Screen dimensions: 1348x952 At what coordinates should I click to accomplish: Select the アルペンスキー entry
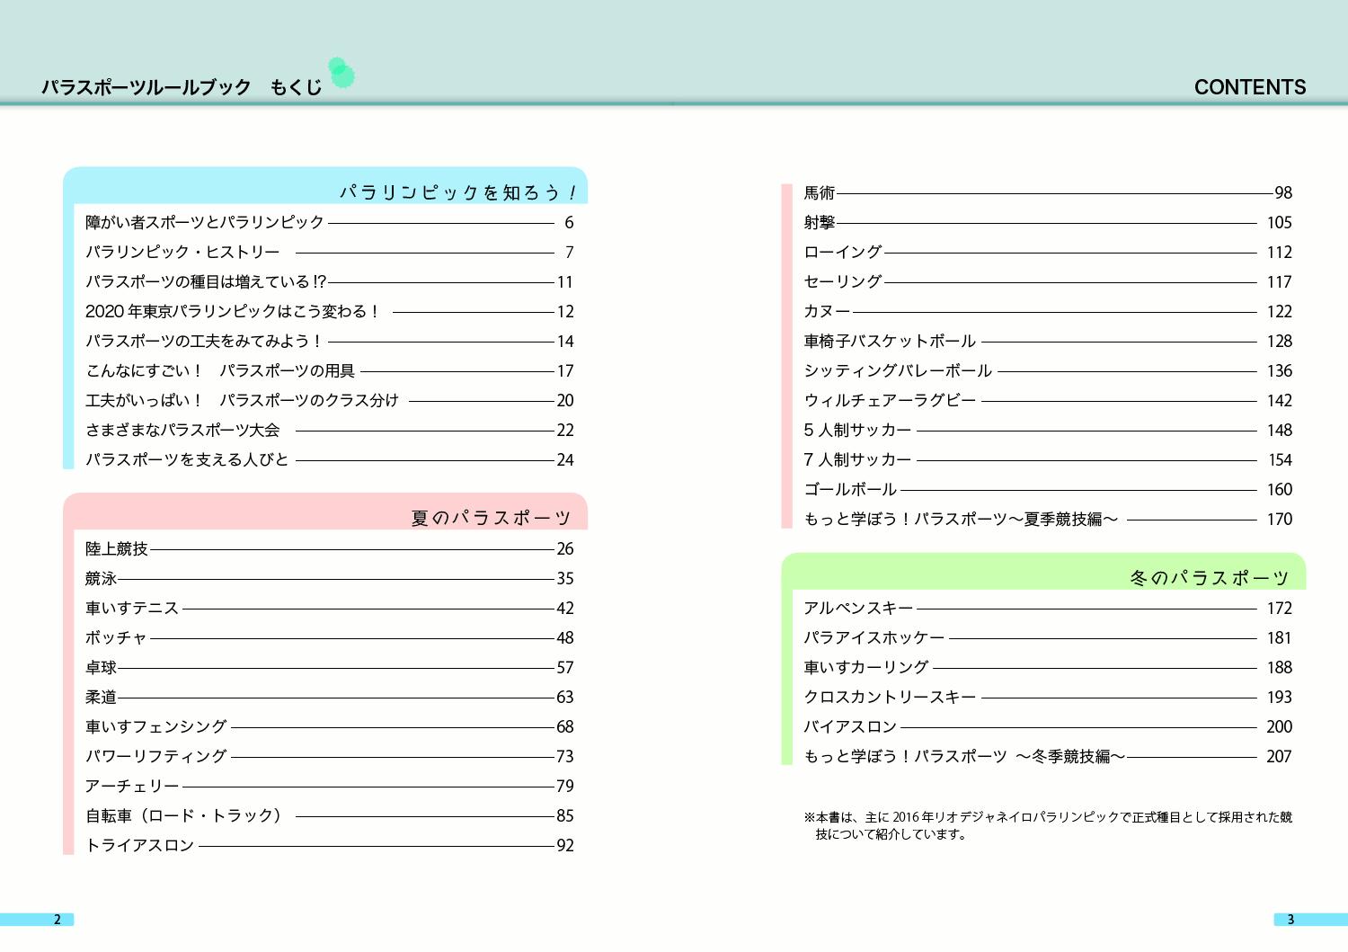857,608
